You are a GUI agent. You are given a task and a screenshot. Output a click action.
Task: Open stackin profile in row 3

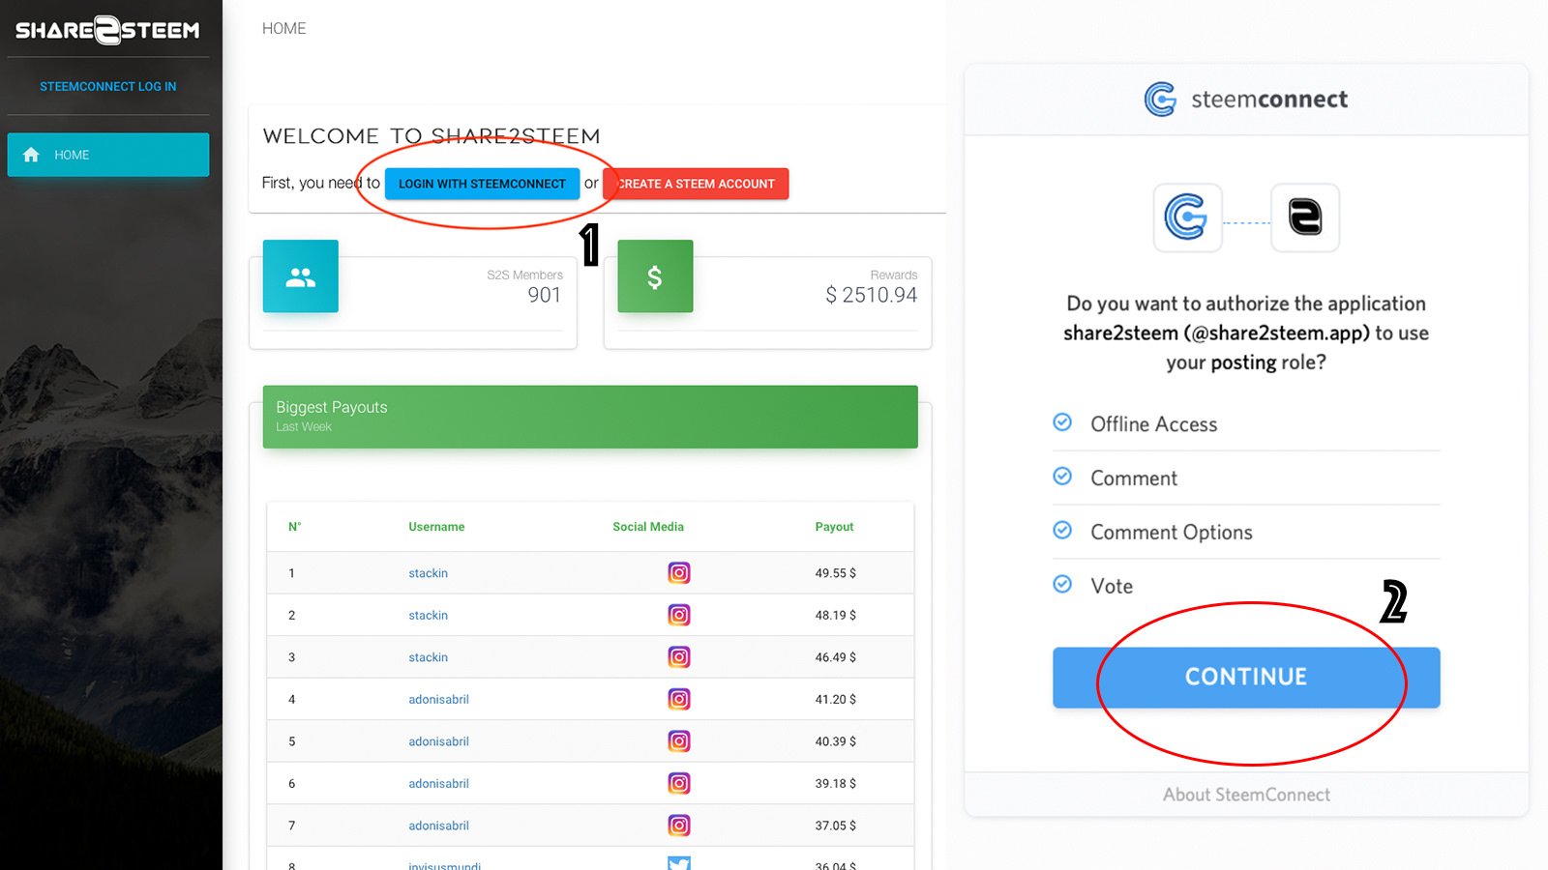coord(428,657)
